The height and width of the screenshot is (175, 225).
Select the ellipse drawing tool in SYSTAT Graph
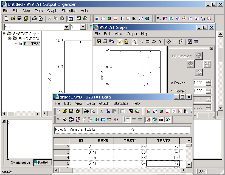(154, 42)
